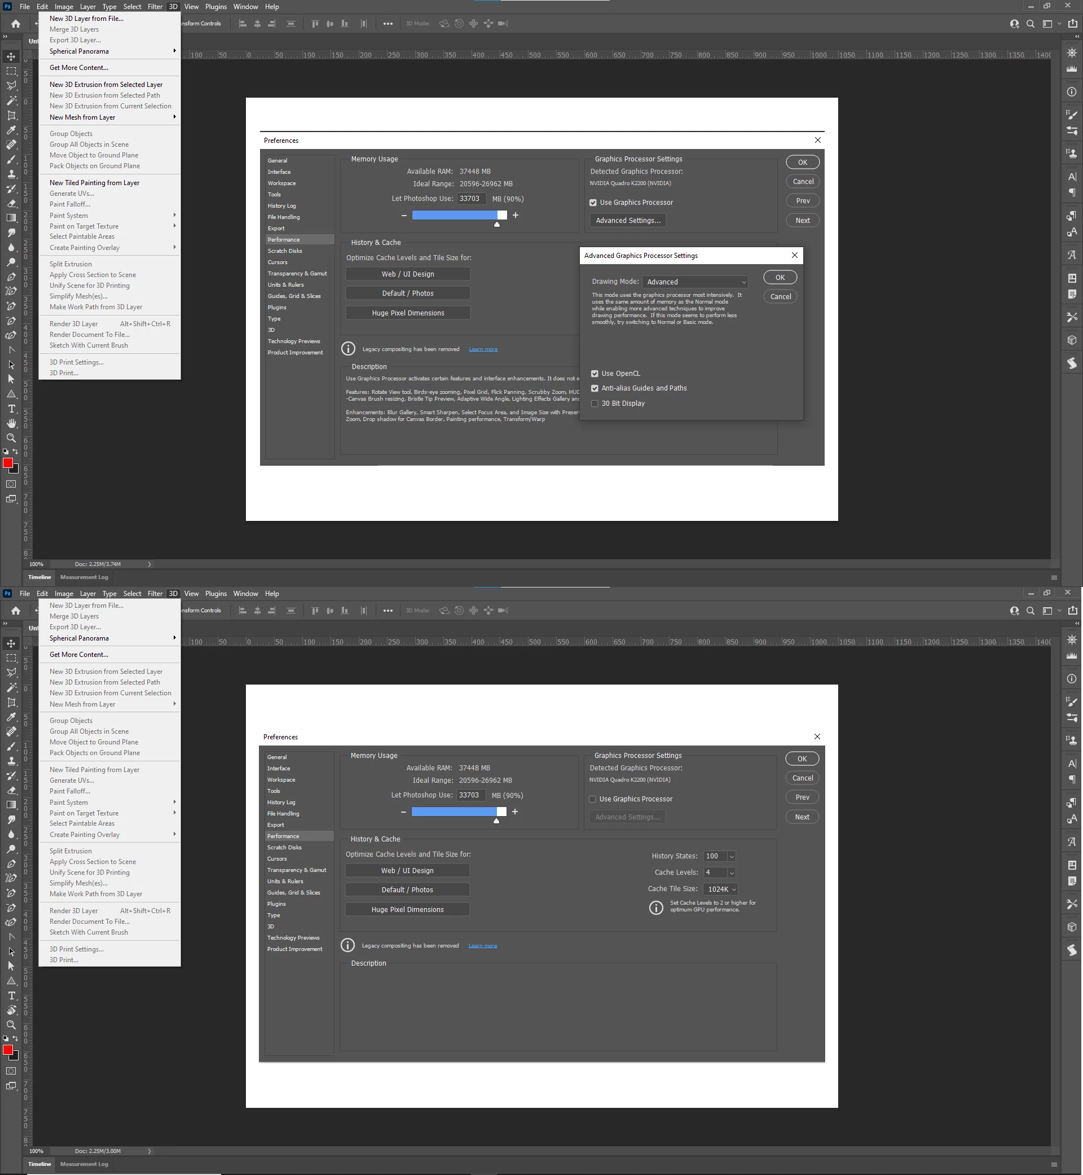Expand the History States dropdown
This screenshot has width=1083, height=1175.
click(731, 857)
